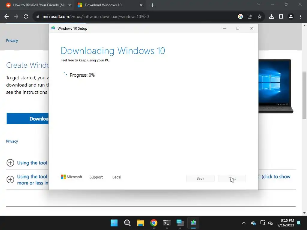Open the monitor app on taskbar
307x230 pixels.
tap(180, 223)
